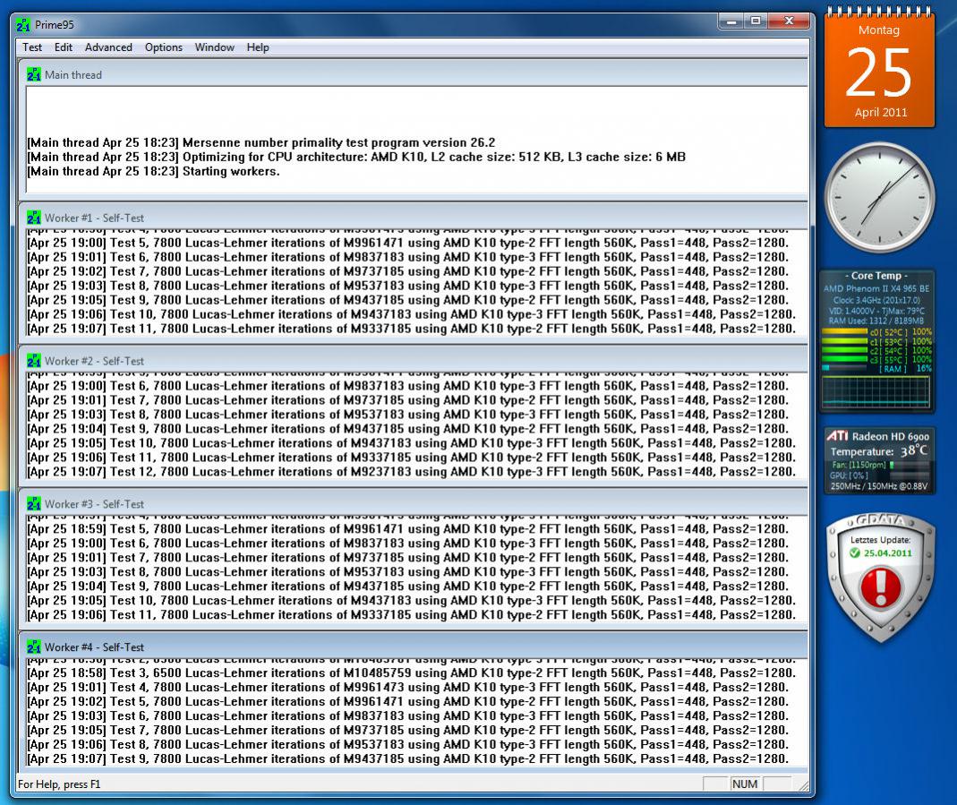Click the Worker #3 window icon
This screenshot has width=957, height=805.
(x=33, y=504)
